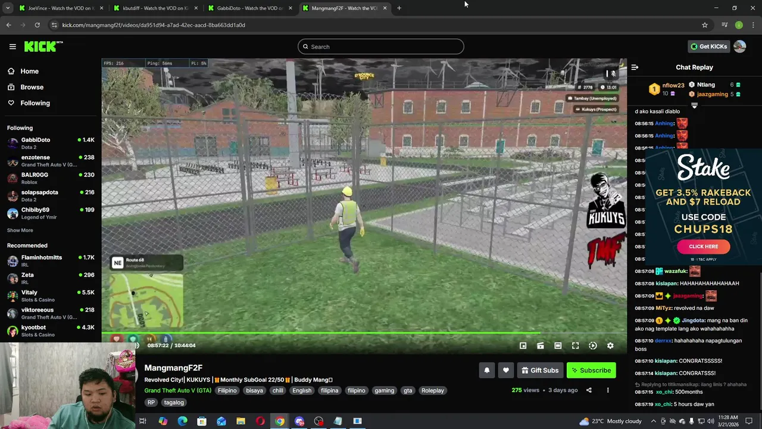Open video player settings gear
762x429 pixels.
tap(610, 346)
